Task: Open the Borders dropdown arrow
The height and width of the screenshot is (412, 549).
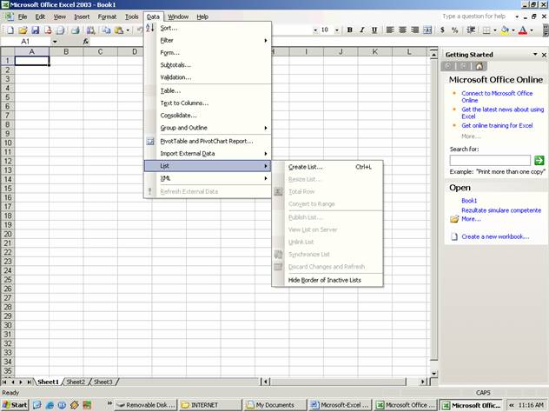Action: [x=495, y=30]
